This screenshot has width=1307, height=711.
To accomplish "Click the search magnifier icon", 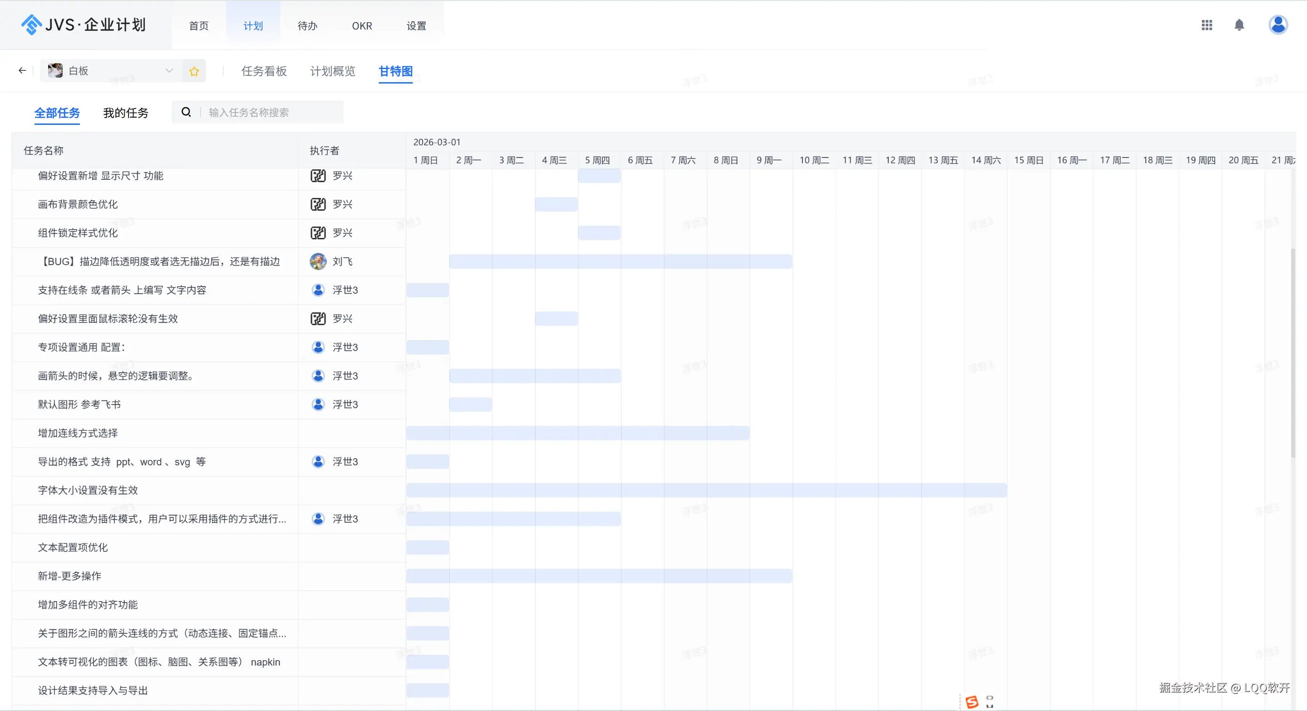I will 186,112.
